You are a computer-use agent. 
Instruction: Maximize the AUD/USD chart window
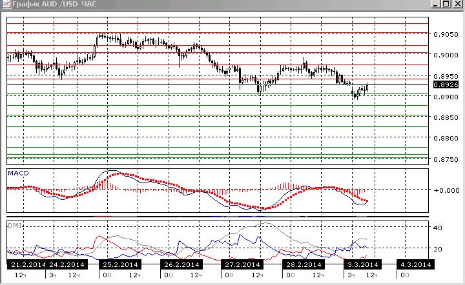[x=446, y=4]
